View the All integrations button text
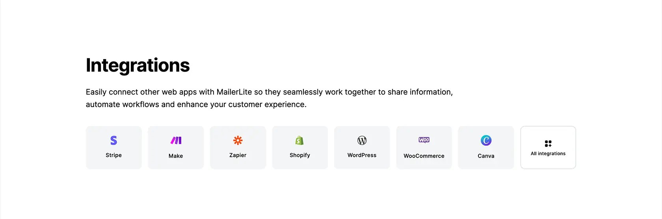The width and height of the screenshot is (662, 219). pyautogui.click(x=548, y=154)
